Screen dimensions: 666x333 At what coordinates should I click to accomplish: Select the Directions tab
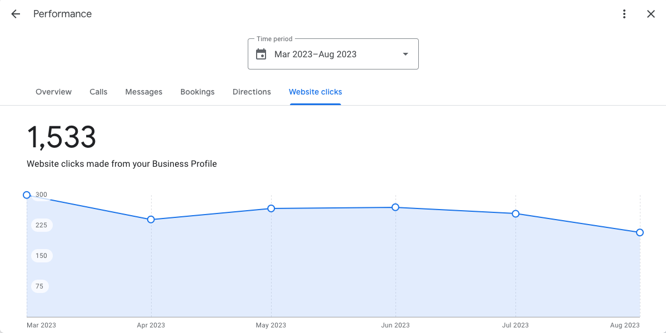[252, 92]
